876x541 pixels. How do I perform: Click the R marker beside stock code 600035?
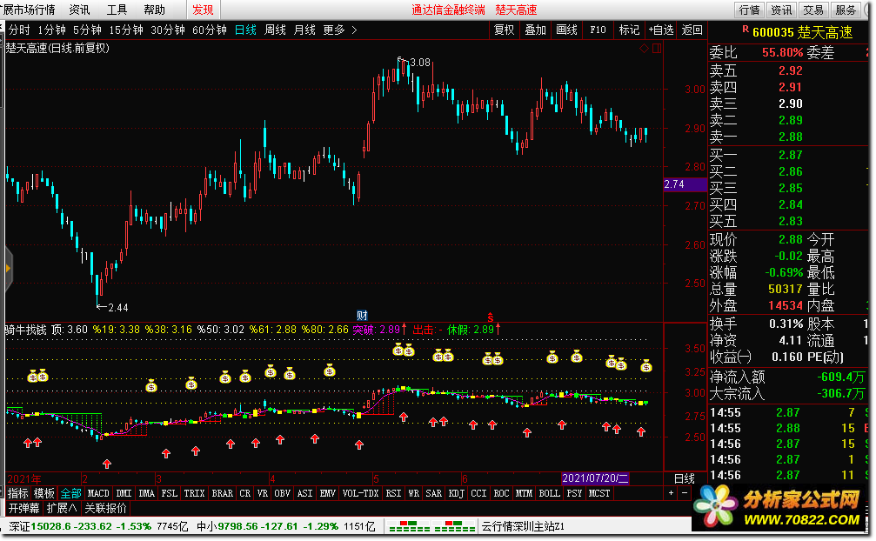(x=746, y=29)
